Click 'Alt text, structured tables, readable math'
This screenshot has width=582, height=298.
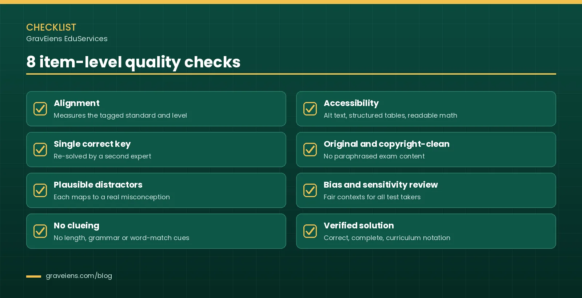(x=390, y=115)
